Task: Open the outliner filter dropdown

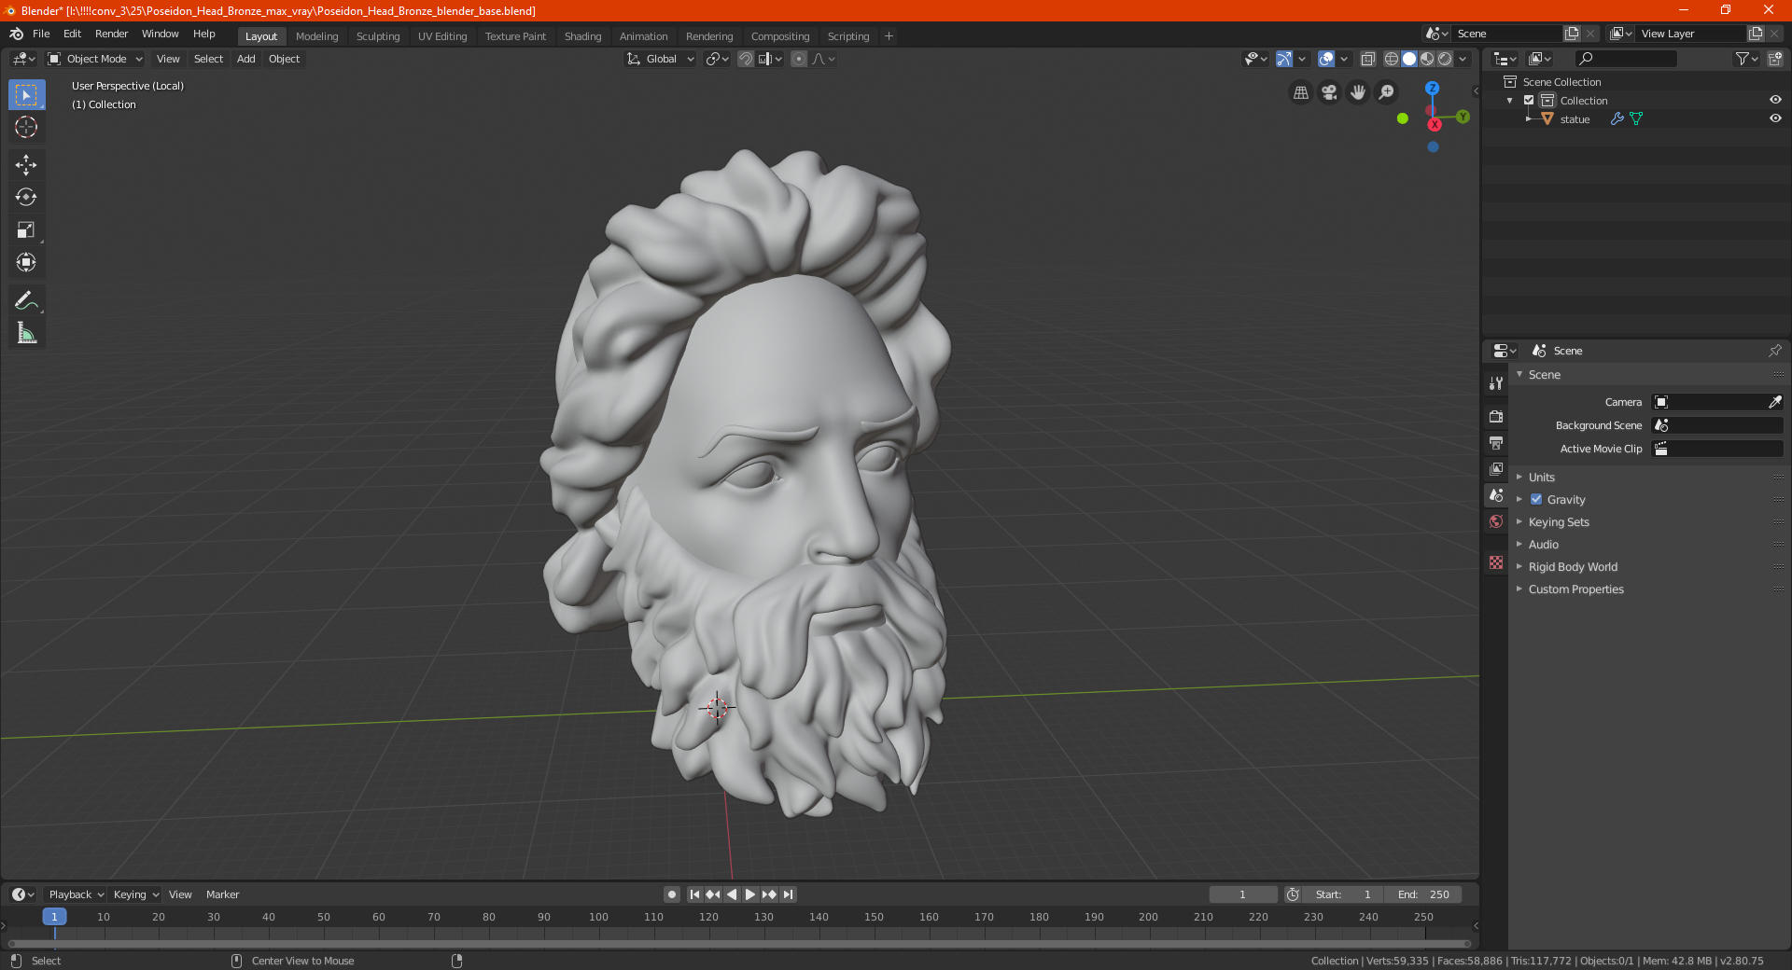Action: click(x=1746, y=59)
